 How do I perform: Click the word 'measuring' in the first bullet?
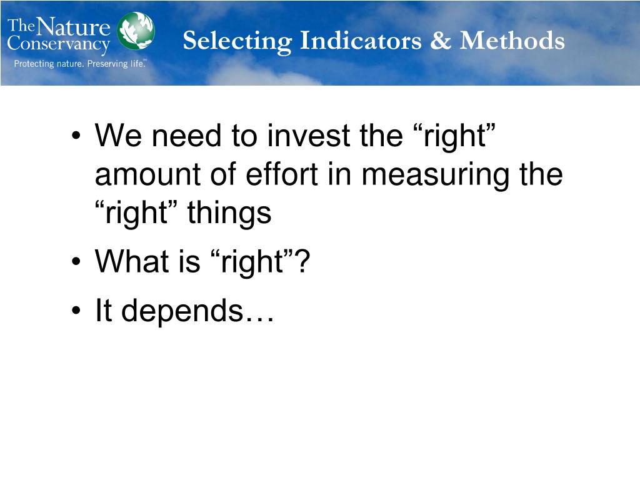pyautogui.click(x=436, y=176)
